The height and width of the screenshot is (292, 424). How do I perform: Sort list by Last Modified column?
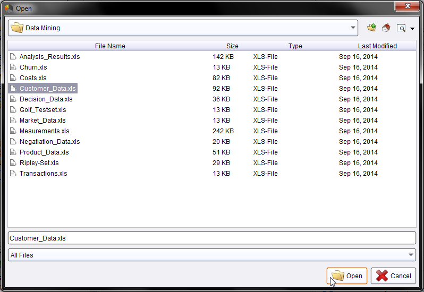click(x=377, y=46)
